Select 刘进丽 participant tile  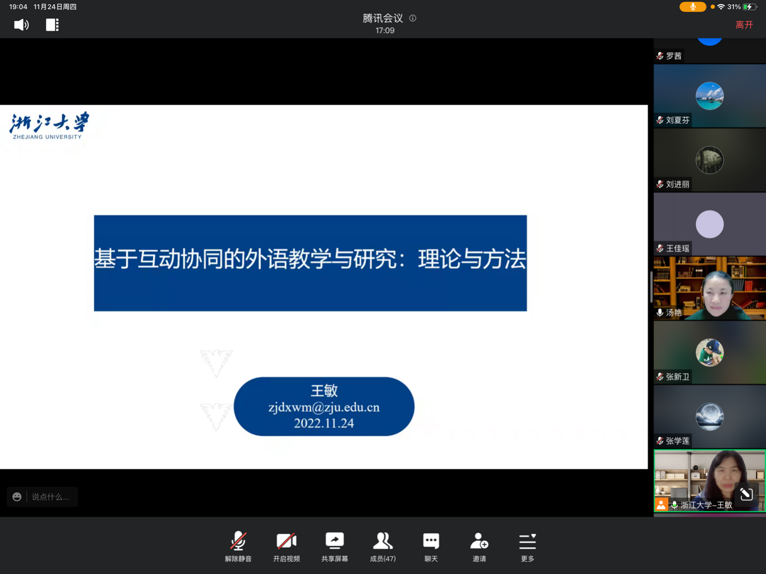(x=710, y=160)
